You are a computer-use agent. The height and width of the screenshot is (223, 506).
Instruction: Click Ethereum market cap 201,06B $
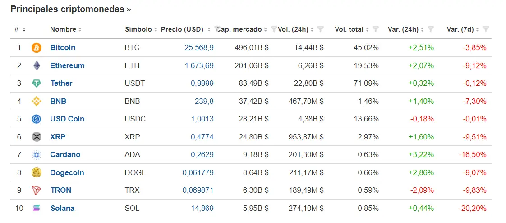(x=251, y=65)
